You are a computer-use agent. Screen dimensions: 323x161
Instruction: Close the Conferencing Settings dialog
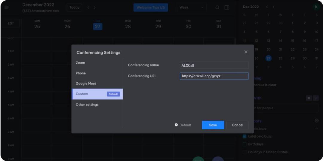tap(246, 52)
